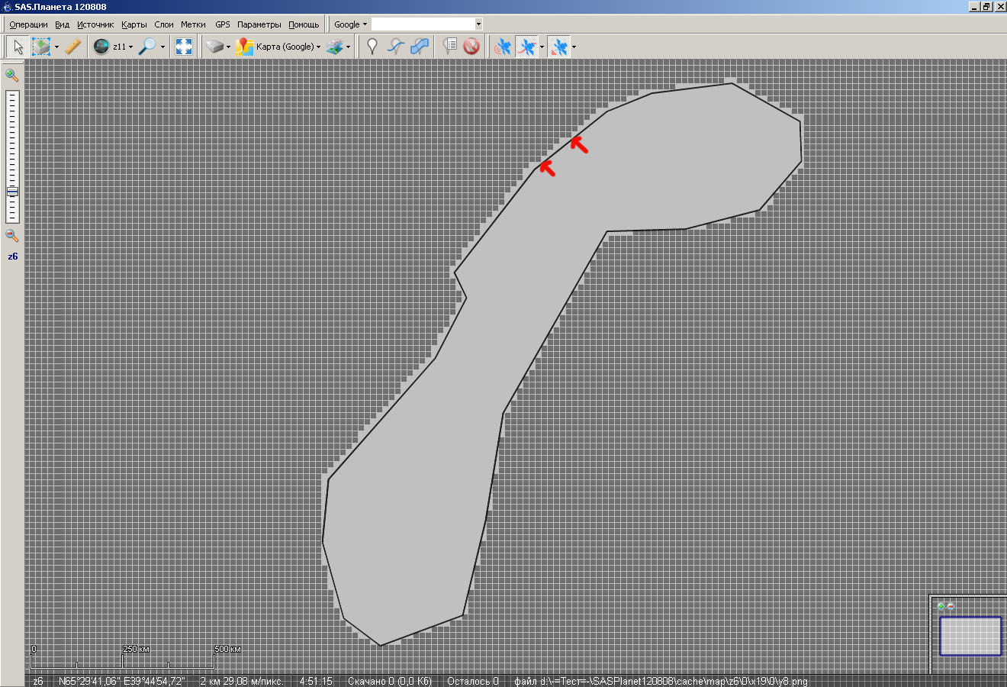Toggle GPS track recording satellite button
Viewport: 1007px width, 687px height.
coord(526,47)
